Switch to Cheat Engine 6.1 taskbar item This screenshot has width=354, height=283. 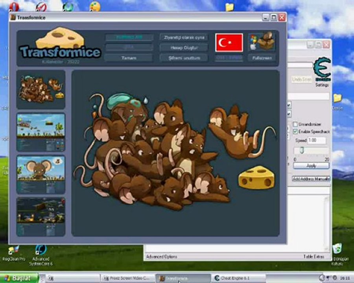pos(238,278)
